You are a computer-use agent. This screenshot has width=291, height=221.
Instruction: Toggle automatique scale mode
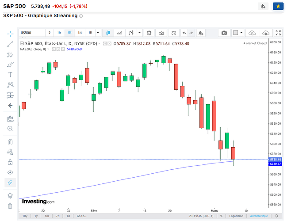pyautogui.click(x=259, y=216)
